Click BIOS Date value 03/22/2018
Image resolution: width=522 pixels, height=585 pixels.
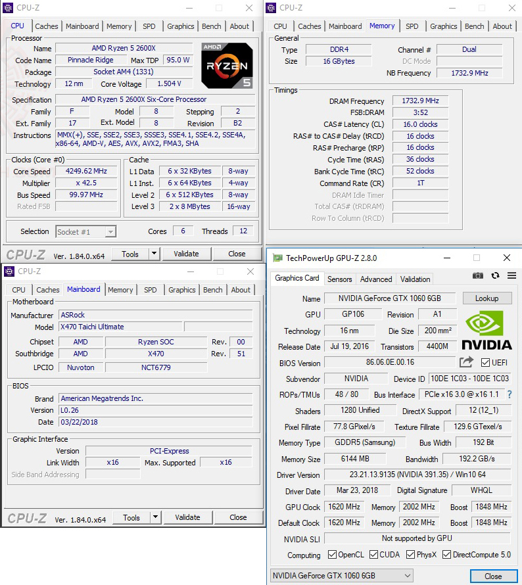tap(156, 422)
